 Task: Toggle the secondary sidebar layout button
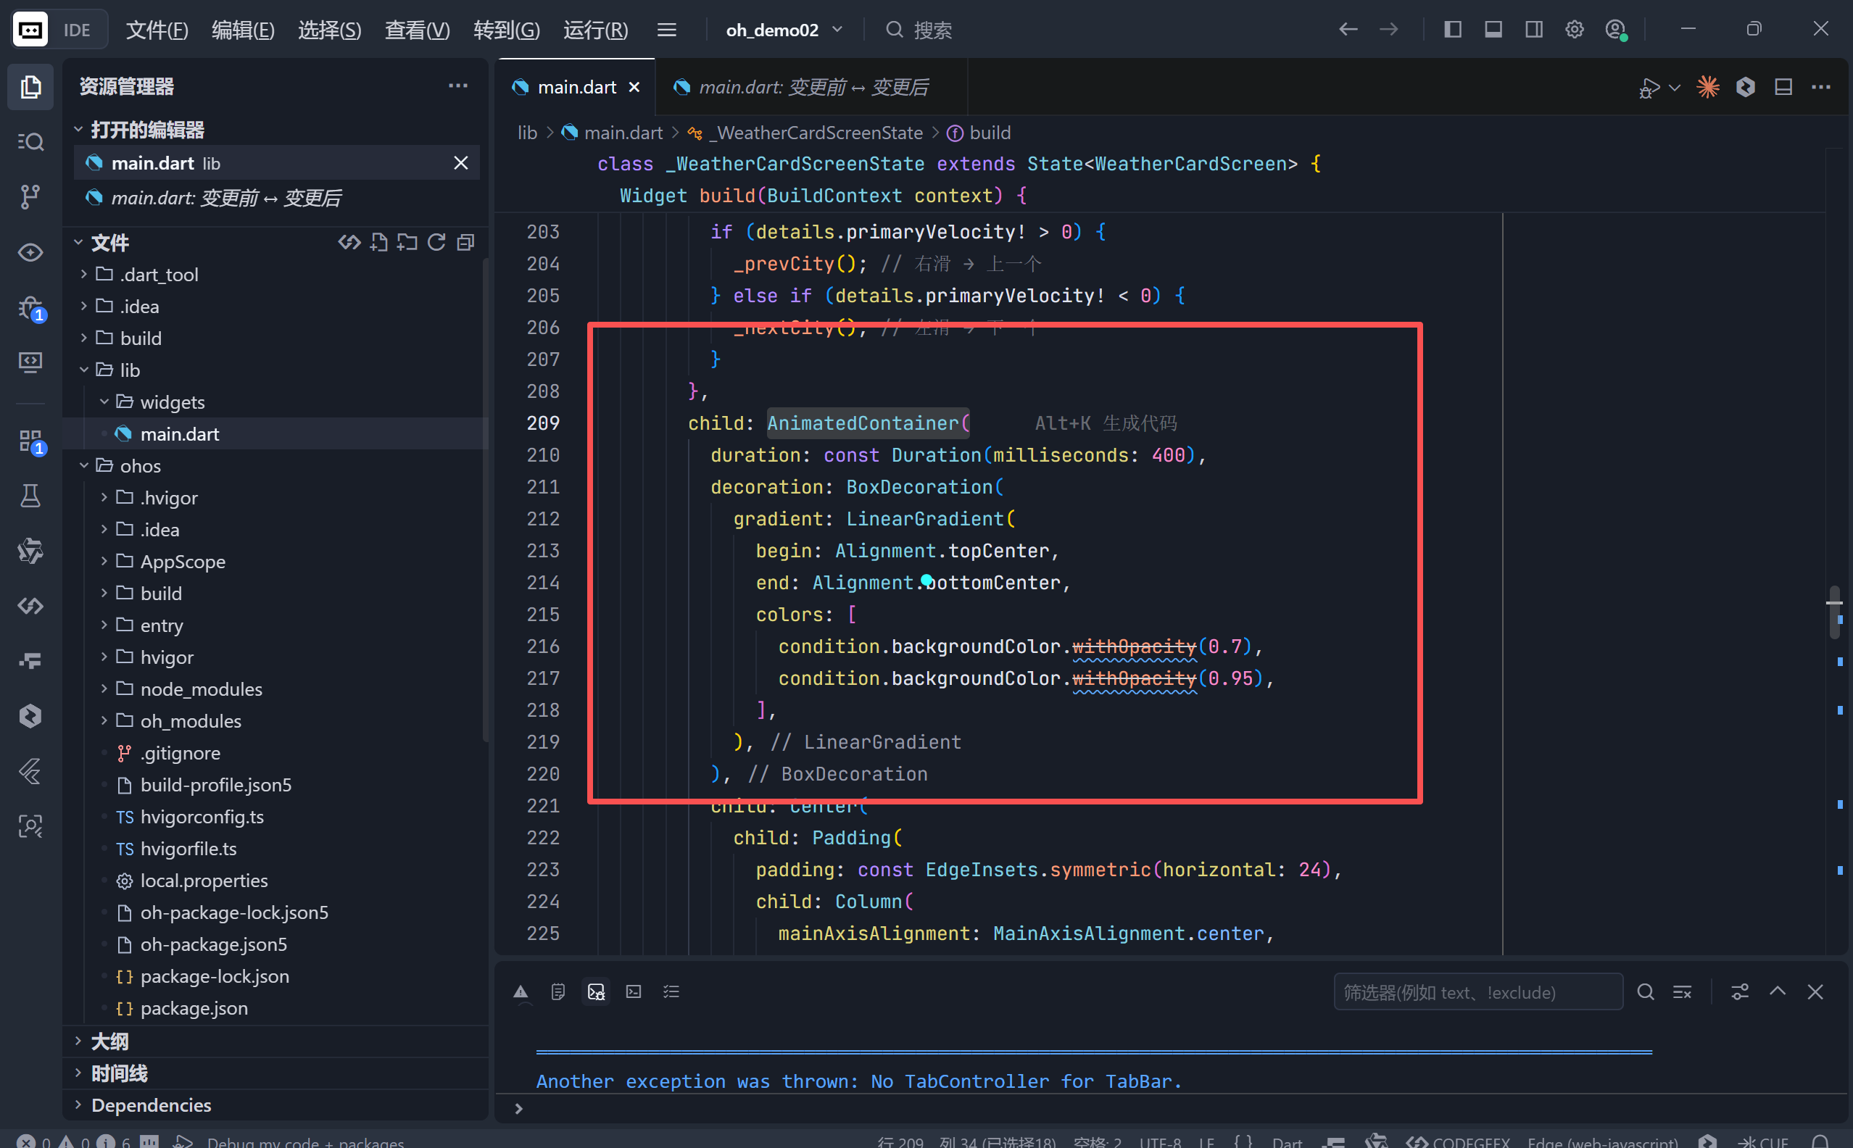click(x=1533, y=30)
